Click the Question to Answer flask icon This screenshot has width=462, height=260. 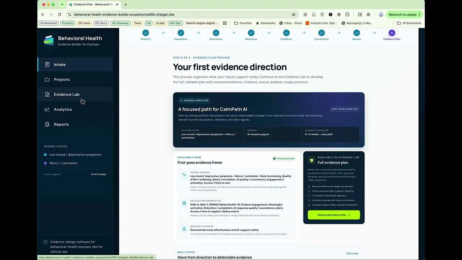click(x=184, y=229)
